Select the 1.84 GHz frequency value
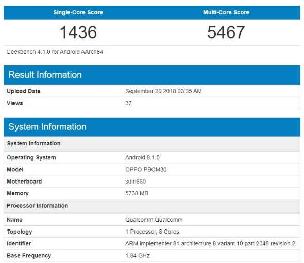304x263 pixels. [137, 256]
